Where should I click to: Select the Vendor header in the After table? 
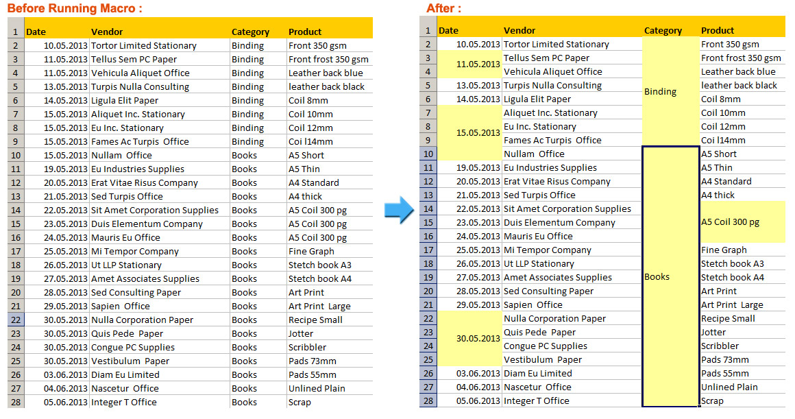[x=518, y=30]
